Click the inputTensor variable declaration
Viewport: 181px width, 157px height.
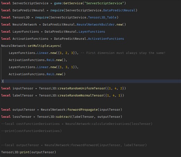(23, 88)
